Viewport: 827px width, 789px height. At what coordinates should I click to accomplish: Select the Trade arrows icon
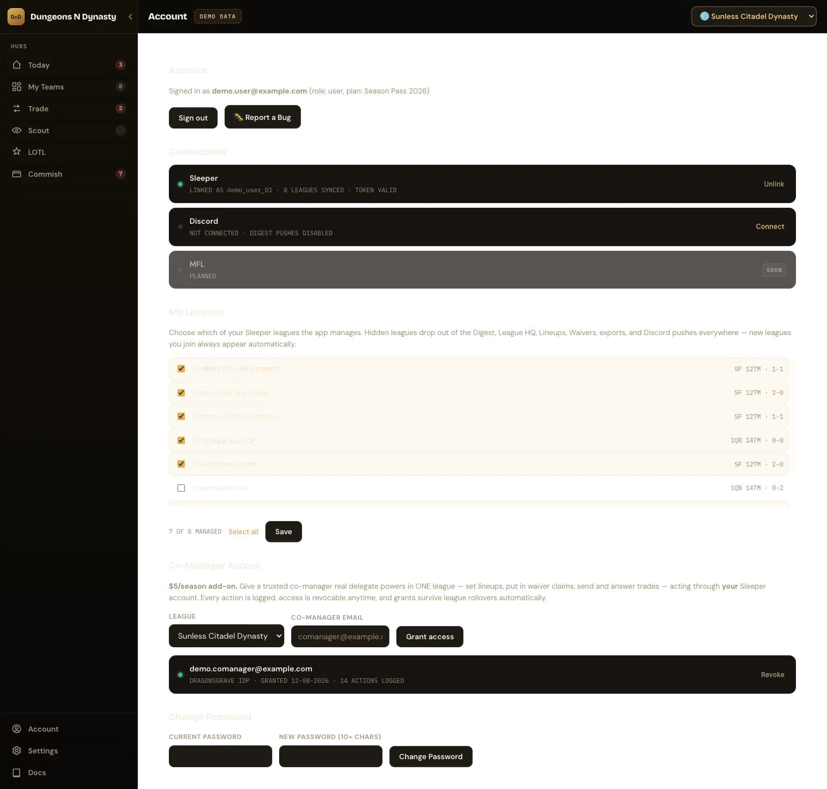click(17, 108)
